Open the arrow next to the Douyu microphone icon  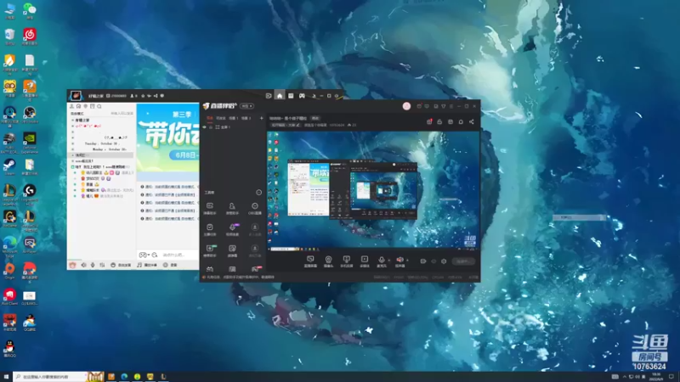point(389,261)
